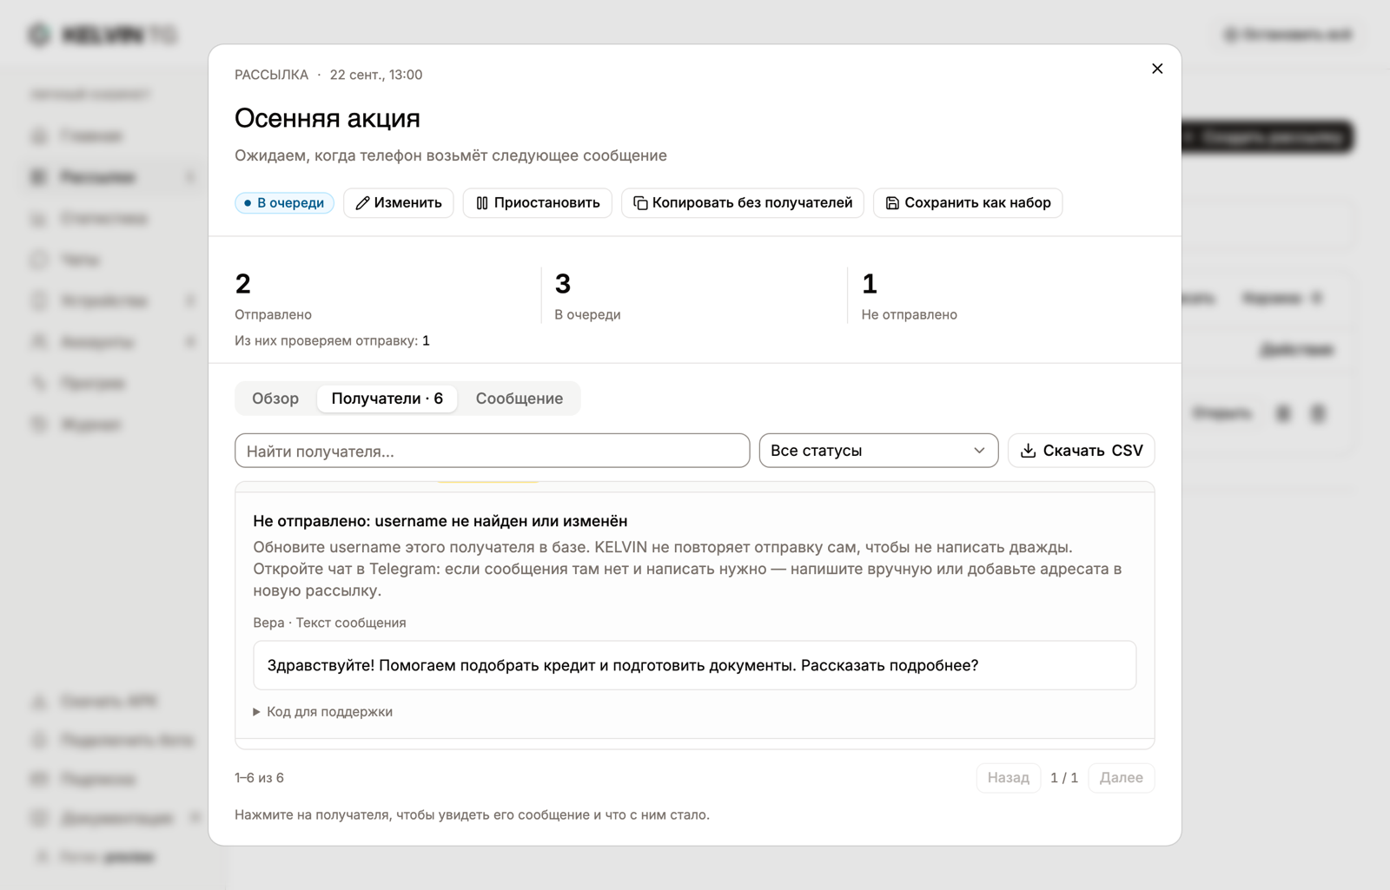Click the hint Нажмите на получателя at the bottom

472,814
